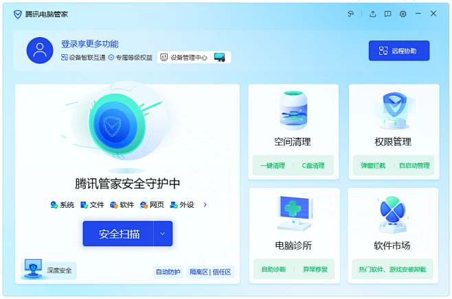Click the monitor icon beside 设备管理中心
This screenshot has width=452, height=299.
220,58
